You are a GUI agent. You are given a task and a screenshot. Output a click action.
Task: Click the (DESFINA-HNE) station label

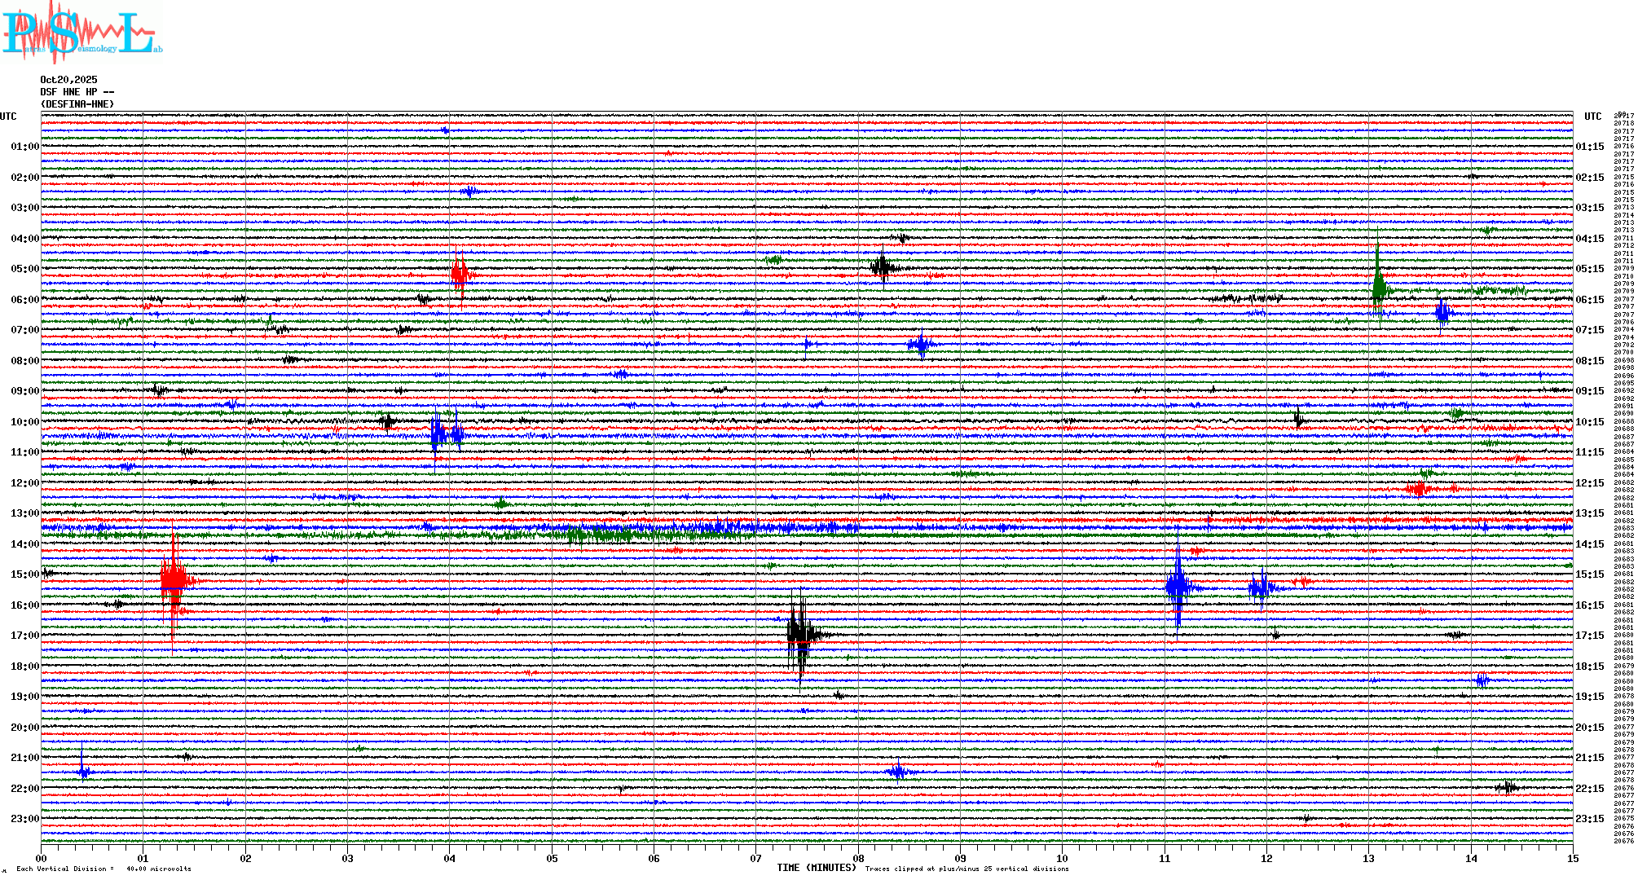pyautogui.click(x=77, y=104)
